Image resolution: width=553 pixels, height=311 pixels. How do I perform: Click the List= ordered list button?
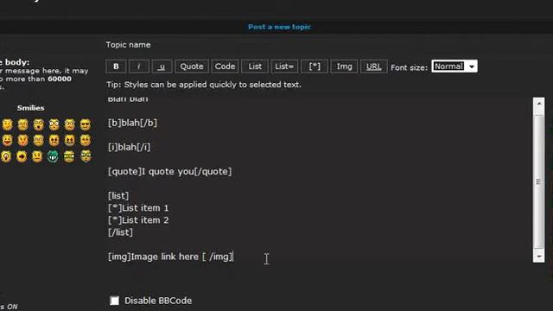click(x=284, y=67)
